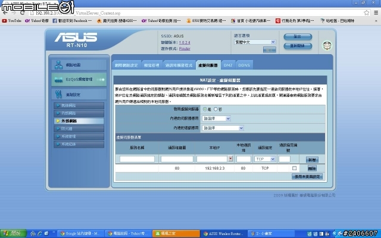
Task: Open the Facebook bookmark
Action: click(72, 21)
